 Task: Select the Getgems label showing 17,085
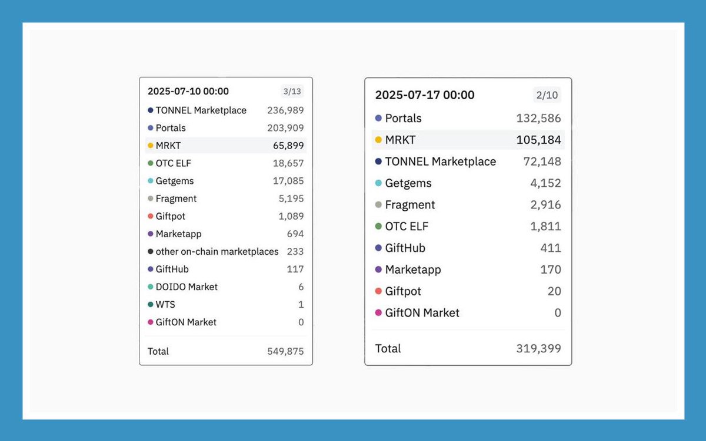click(x=175, y=181)
